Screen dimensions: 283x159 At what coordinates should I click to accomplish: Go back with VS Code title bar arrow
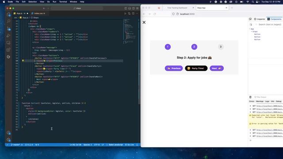pos(44,8)
